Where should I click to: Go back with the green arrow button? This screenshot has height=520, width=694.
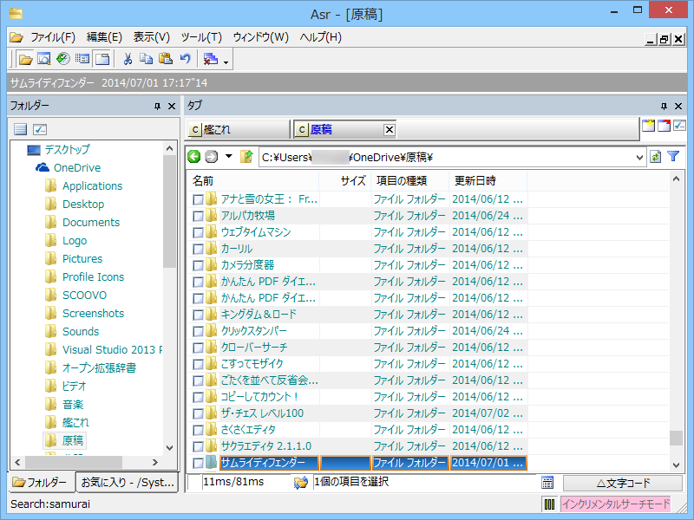(x=193, y=157)
